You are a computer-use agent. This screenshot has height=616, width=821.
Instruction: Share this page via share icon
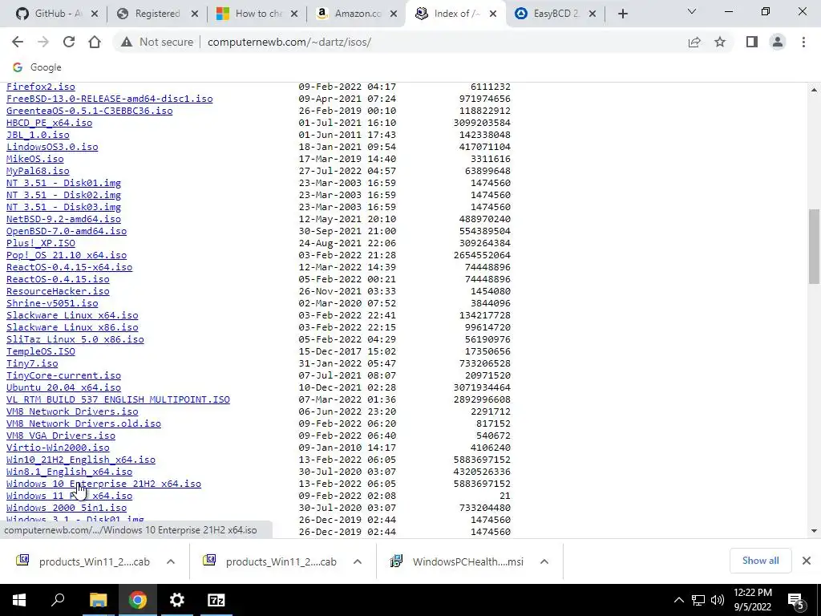[x=694, y=42]
